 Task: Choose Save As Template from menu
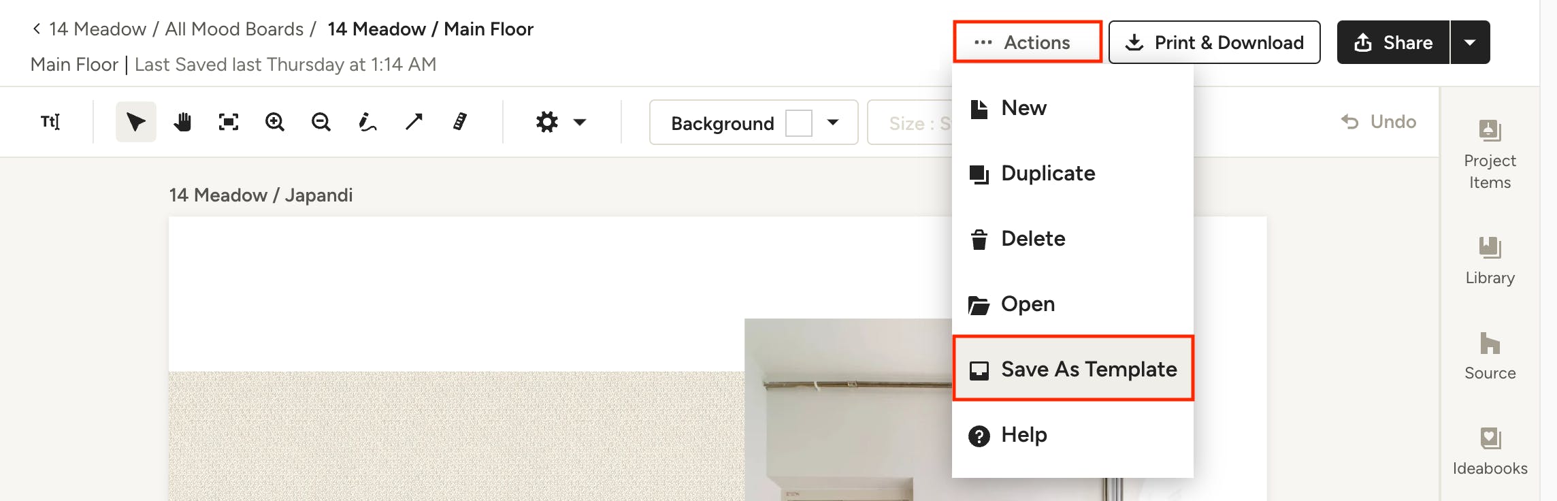point(1073,369)
